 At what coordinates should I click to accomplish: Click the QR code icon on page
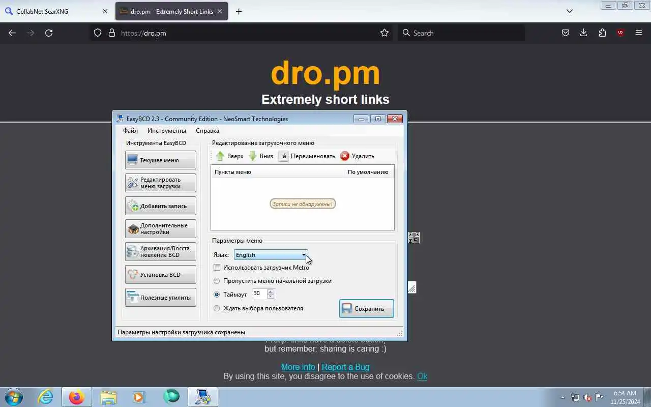point(414,238)
